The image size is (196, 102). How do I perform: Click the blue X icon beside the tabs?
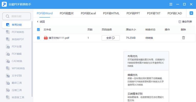click(191, 13)
